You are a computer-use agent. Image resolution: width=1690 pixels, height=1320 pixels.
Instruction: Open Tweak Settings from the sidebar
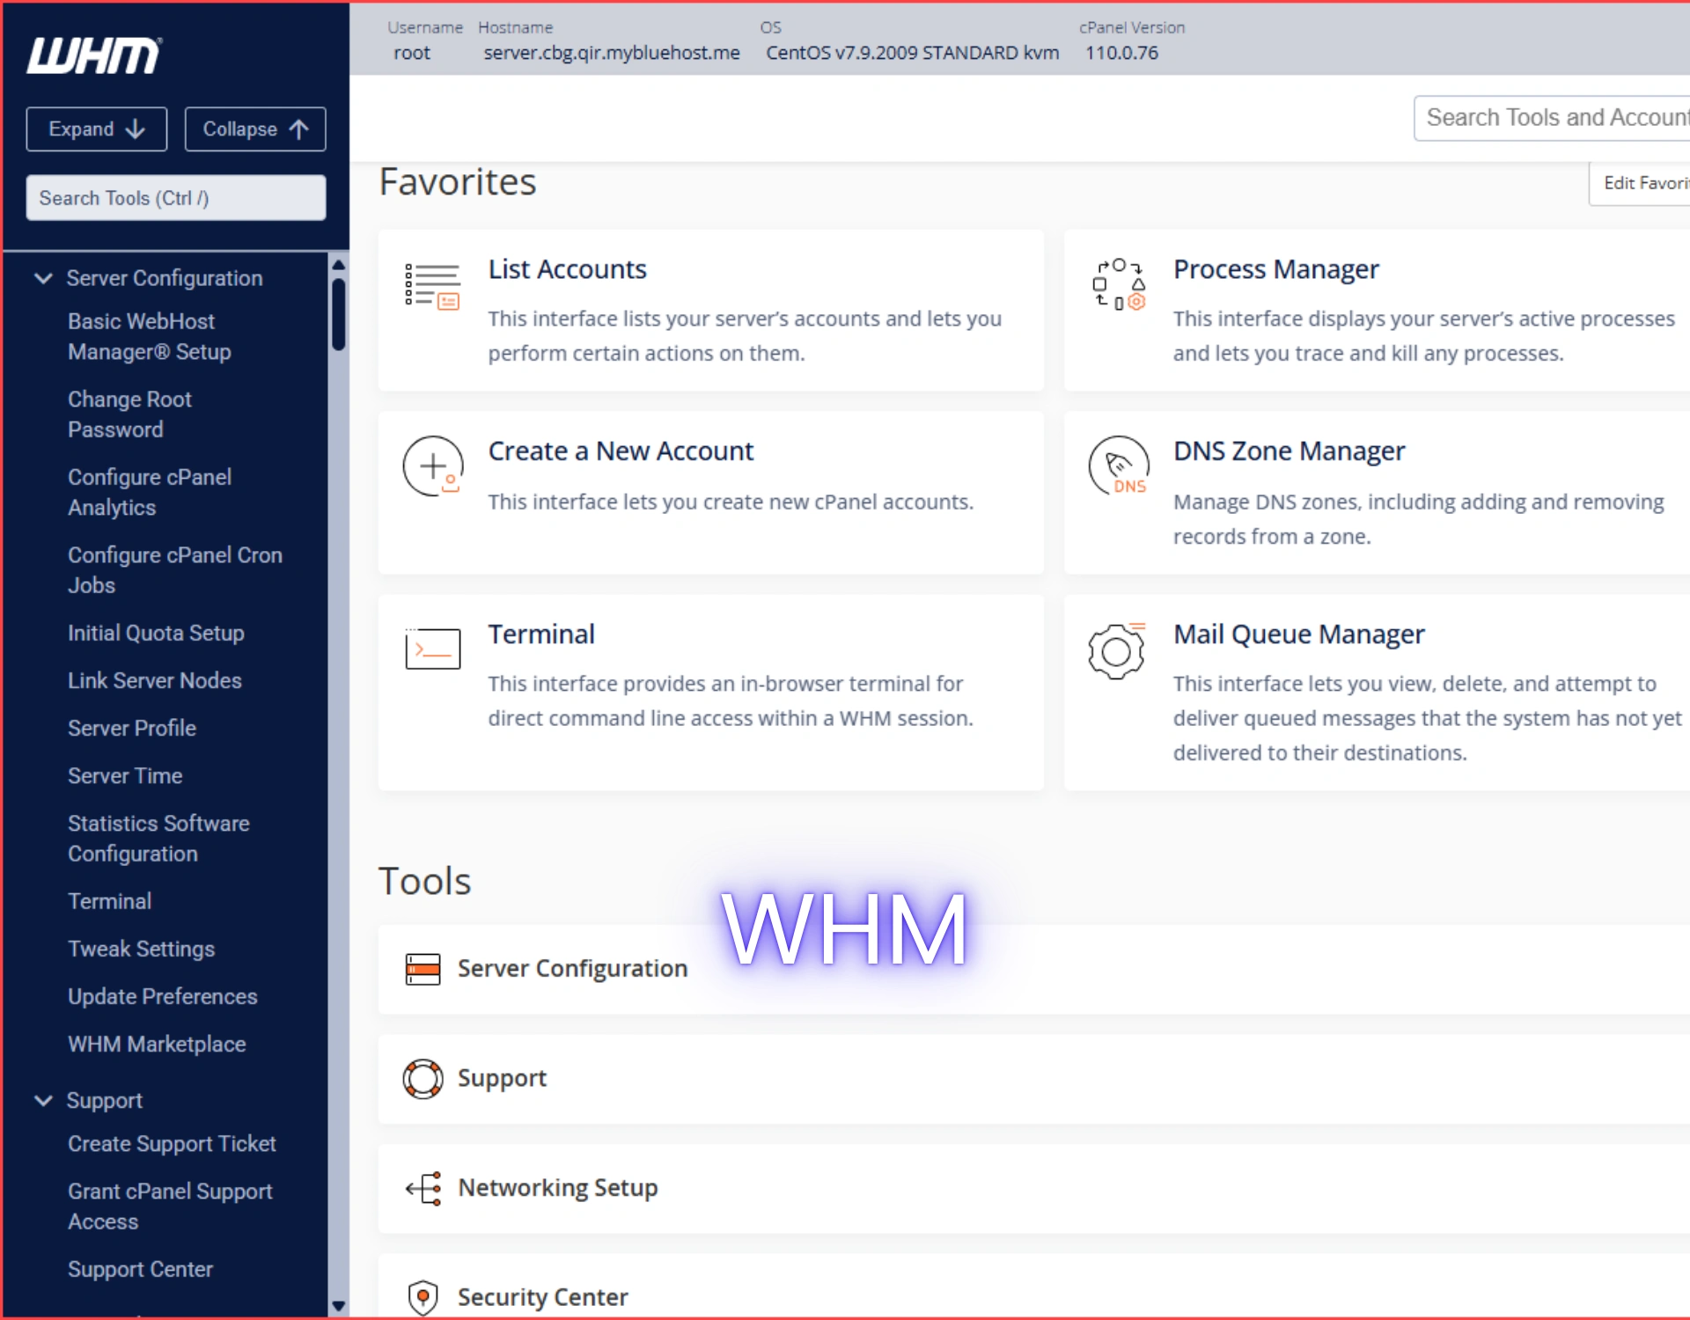pos(141,949)
